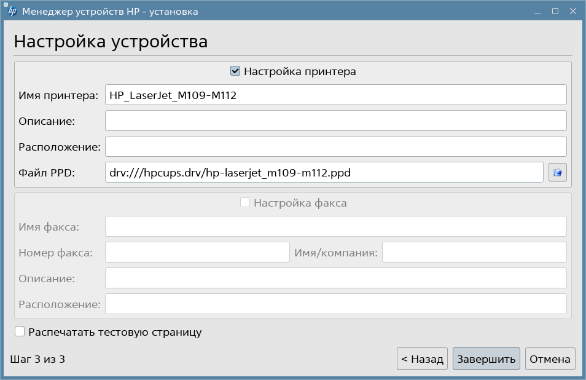This screenshot has width=586, height=380.
Task: Focus the printer Описание field
Action: pos(335,121)
